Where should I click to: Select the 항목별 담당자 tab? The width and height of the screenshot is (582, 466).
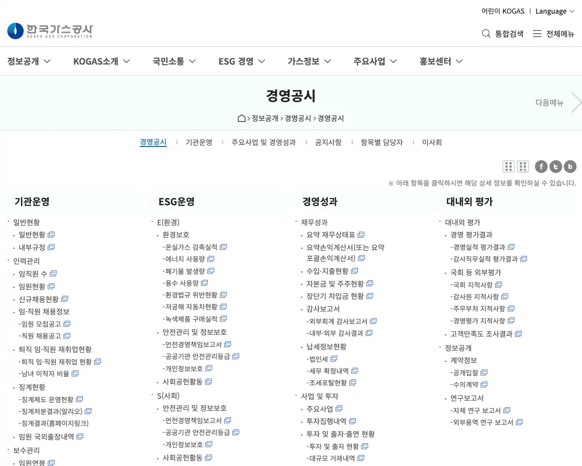click(382, 142)
